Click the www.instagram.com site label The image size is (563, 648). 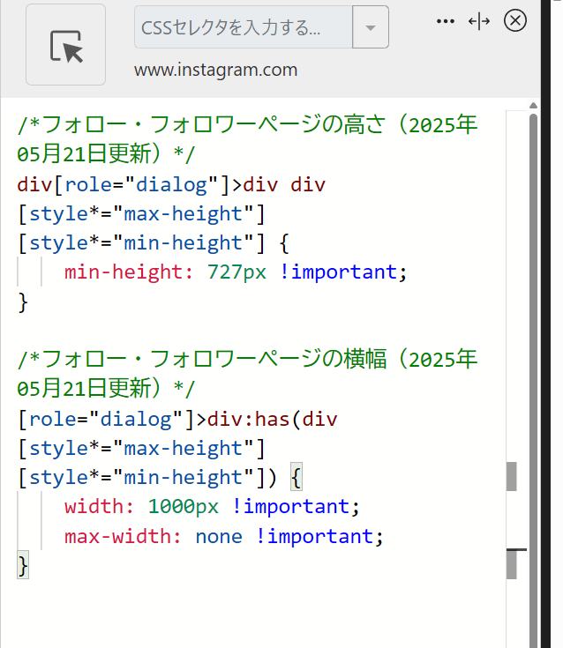216,70
